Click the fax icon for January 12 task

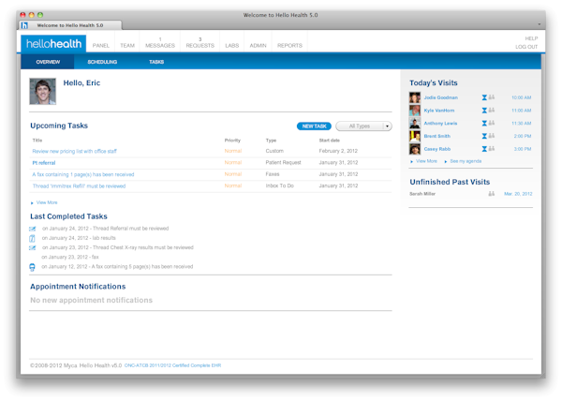coord(33,267)
